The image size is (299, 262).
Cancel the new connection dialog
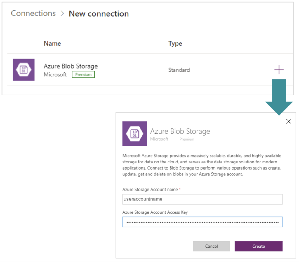pos(211,246)
